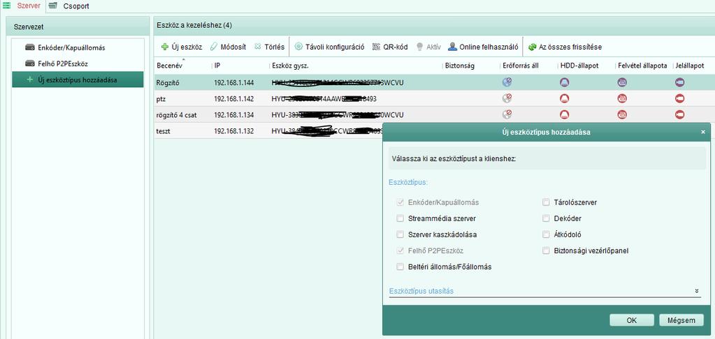Image resolution: width=715 pixels, height=339 pixels.
Task: Click resource status icon in Rögzítő row
Action: (507, 82)
